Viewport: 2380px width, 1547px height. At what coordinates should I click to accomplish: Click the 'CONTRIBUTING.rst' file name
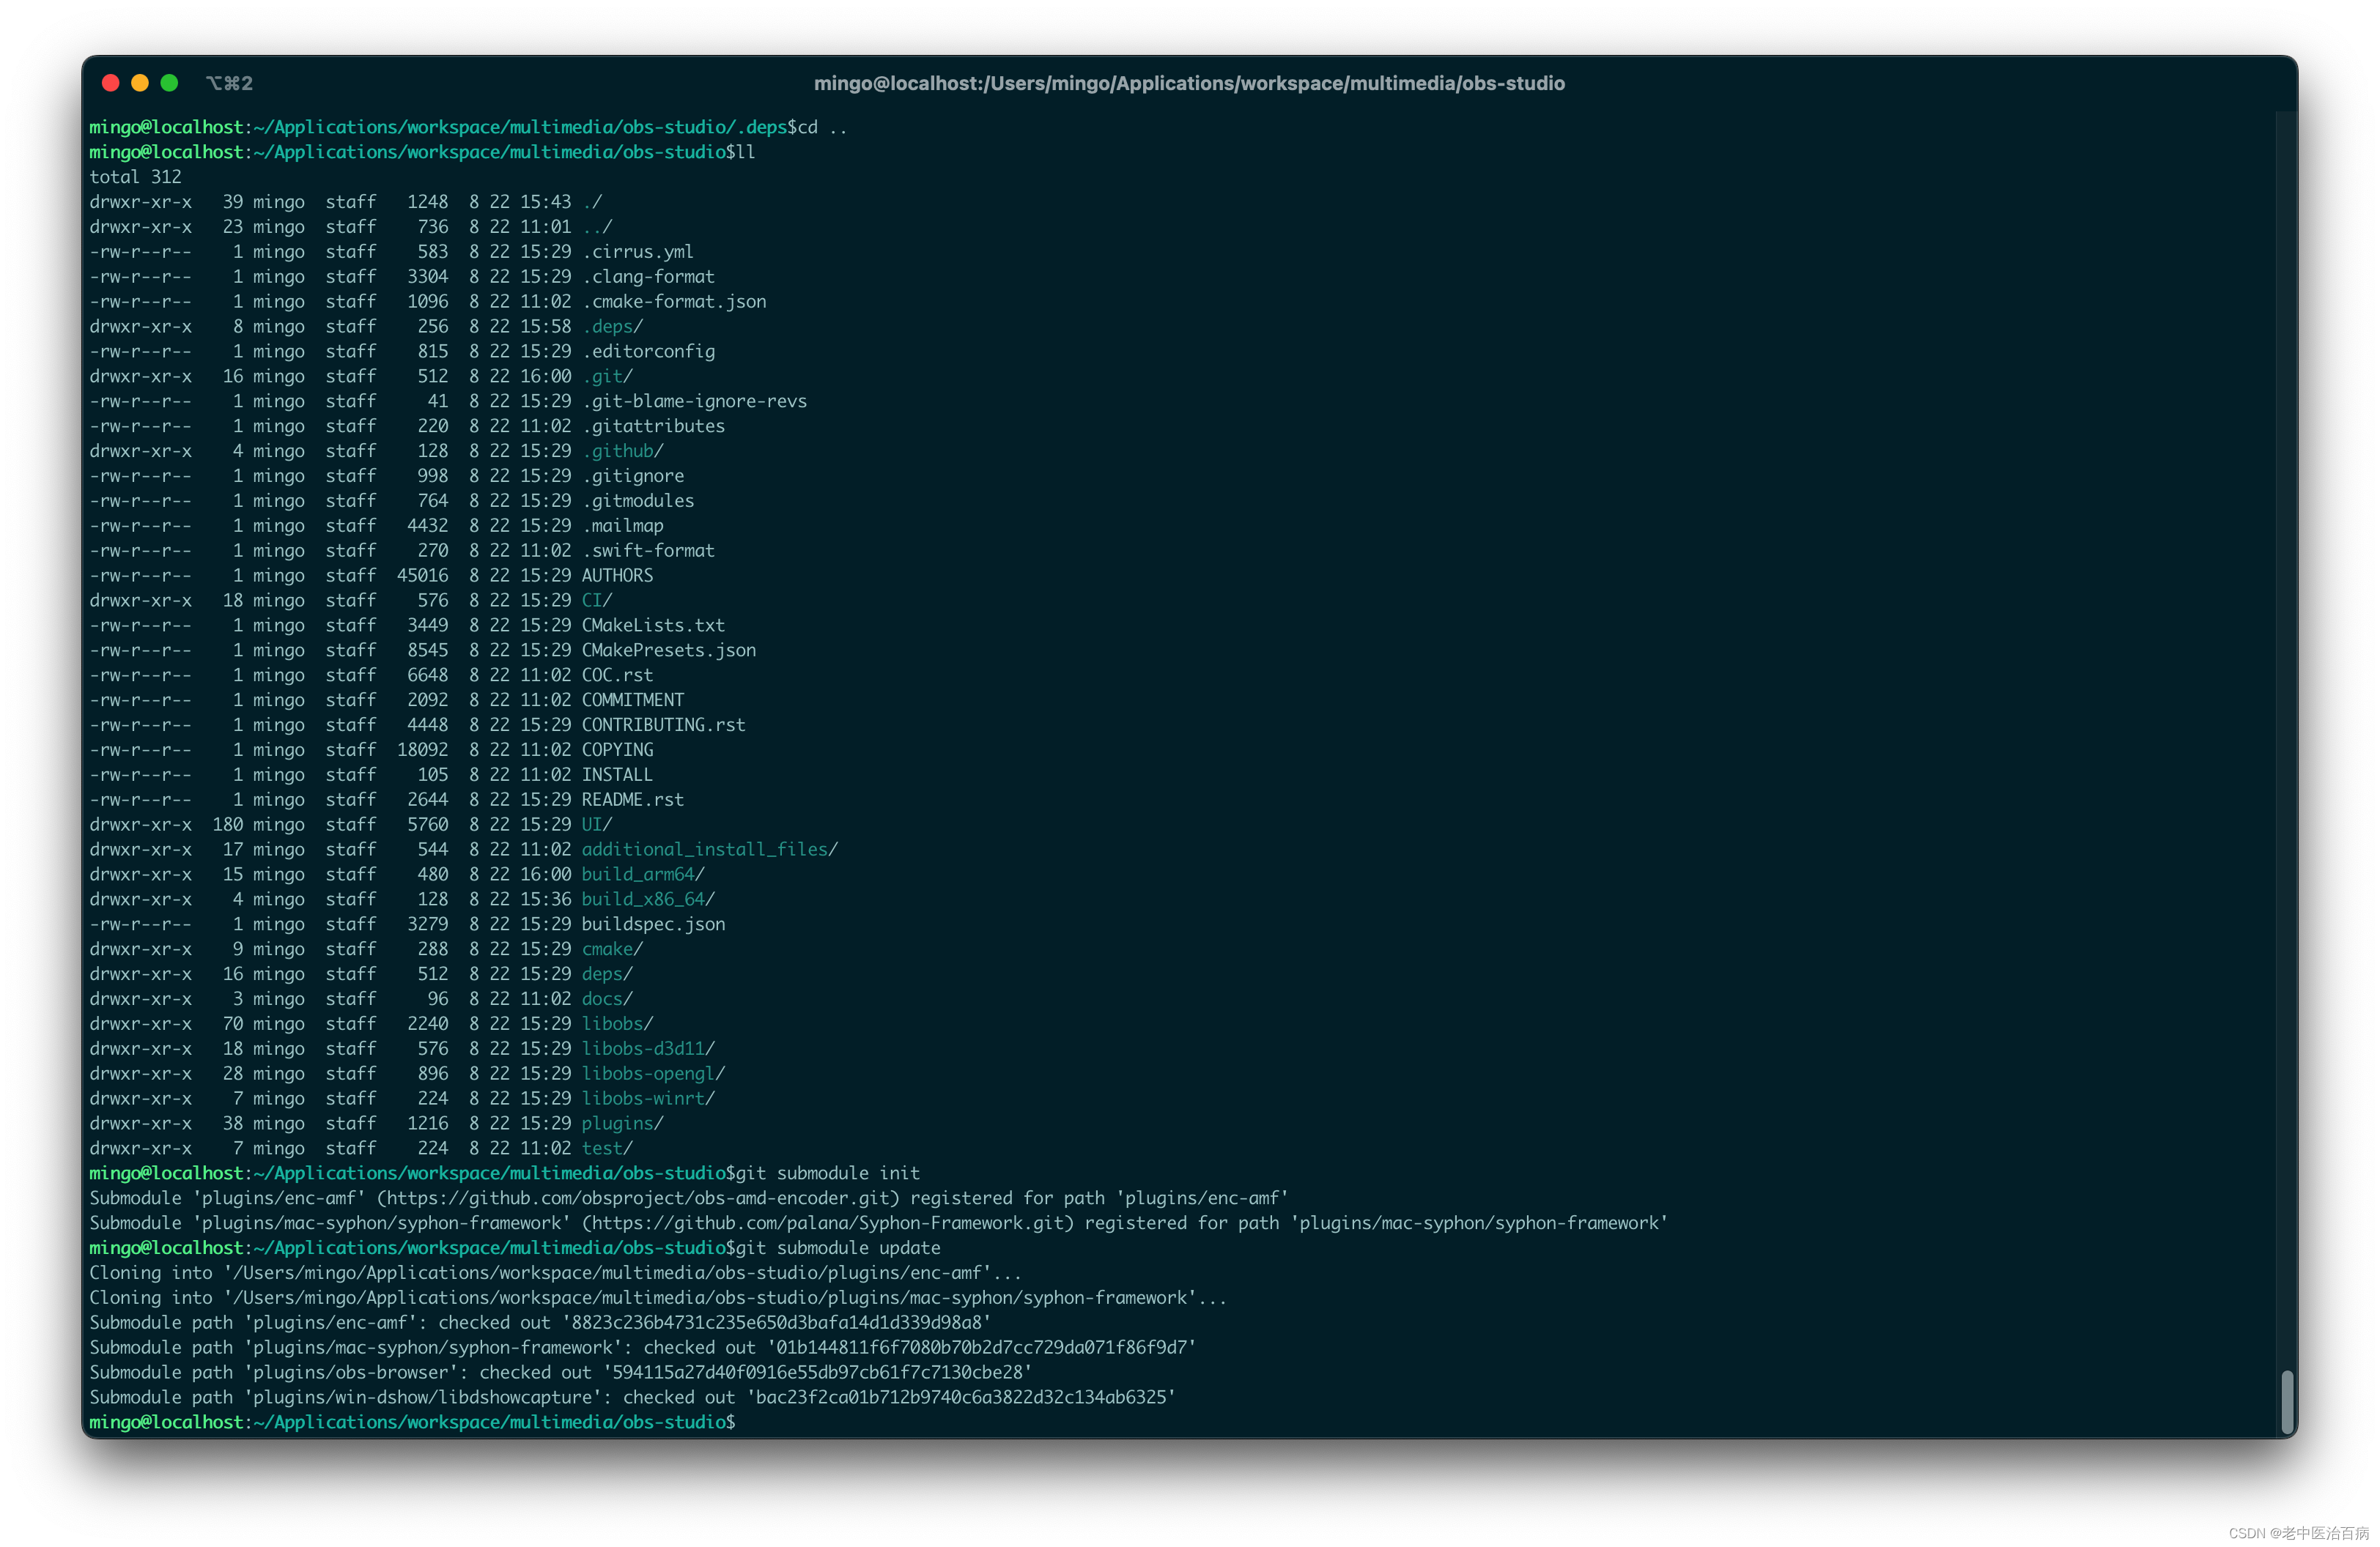664,726
